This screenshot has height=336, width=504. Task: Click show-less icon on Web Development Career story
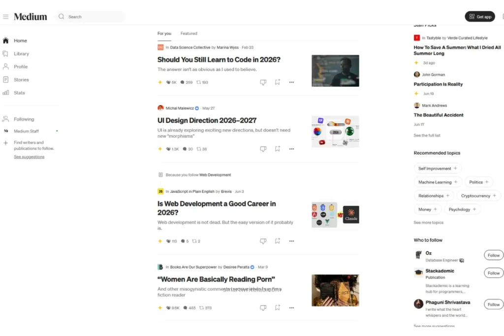(263, 241)
